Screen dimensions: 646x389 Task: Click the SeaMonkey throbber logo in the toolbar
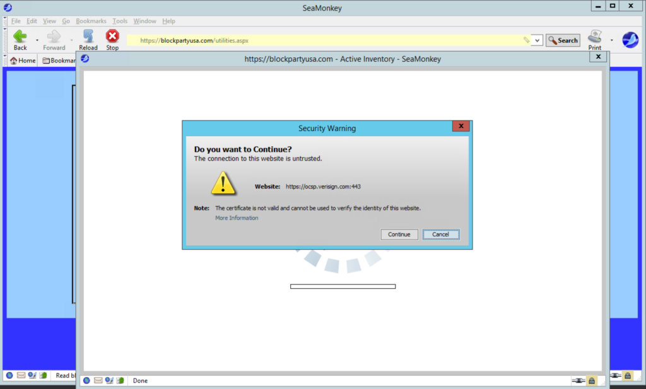(x=630, y=40)
